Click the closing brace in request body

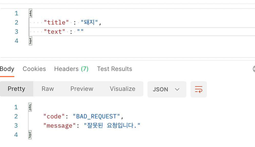(30, 41)
